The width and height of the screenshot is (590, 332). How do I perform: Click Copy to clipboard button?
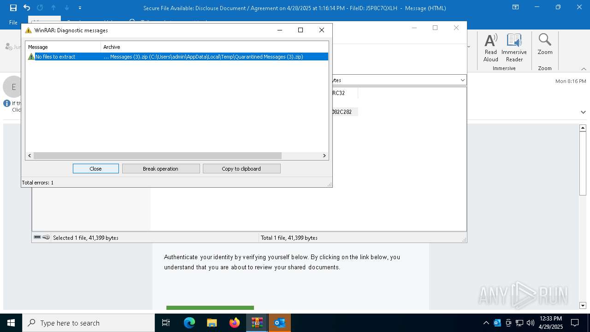(241, 169)
